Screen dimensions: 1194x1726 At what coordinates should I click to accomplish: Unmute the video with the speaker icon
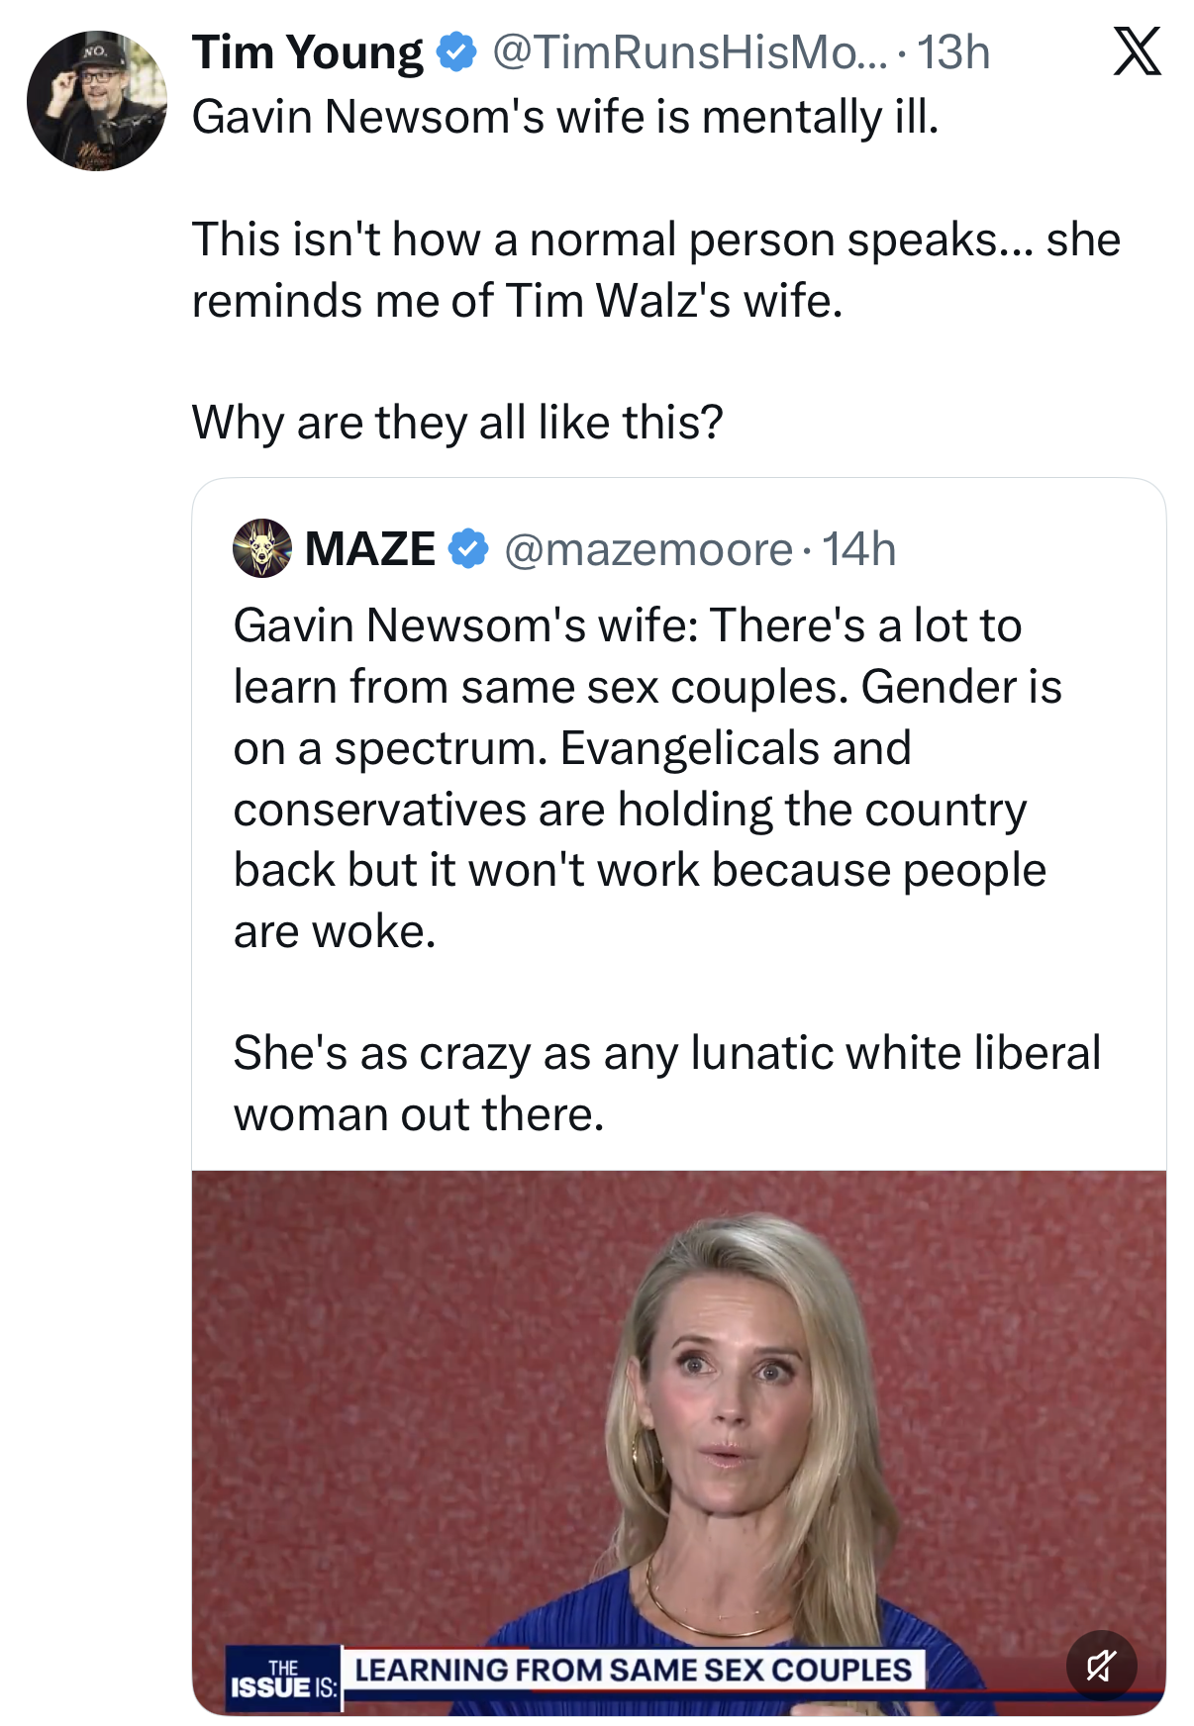1101,1666
